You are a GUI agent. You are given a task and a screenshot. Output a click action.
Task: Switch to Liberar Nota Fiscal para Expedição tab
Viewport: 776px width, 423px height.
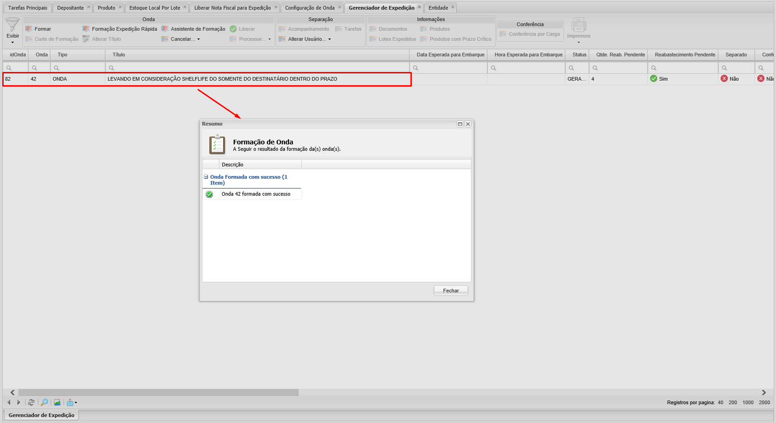pyautogui.click(x=233, y=8)
